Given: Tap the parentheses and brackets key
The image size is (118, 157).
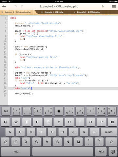Looking at the screenshot, I should coord(16,111).
